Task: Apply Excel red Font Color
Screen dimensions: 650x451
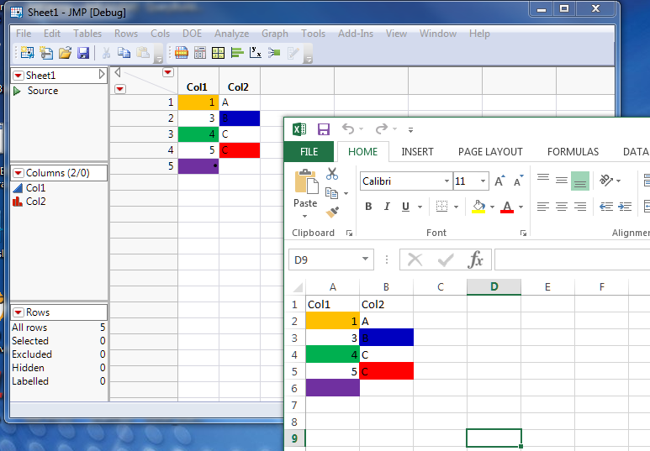Action: pos(507,207)
